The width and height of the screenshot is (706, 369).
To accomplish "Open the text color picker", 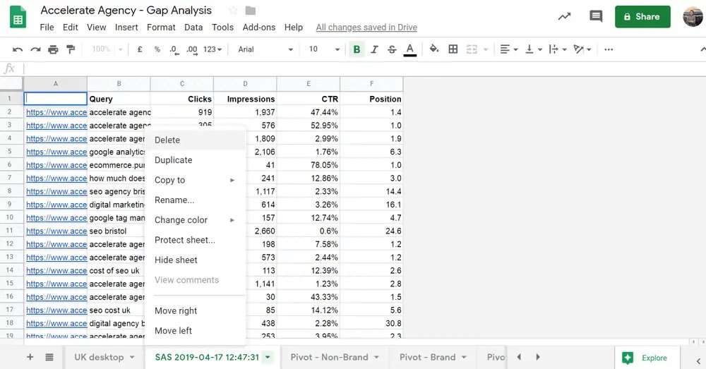I will 409,49.
